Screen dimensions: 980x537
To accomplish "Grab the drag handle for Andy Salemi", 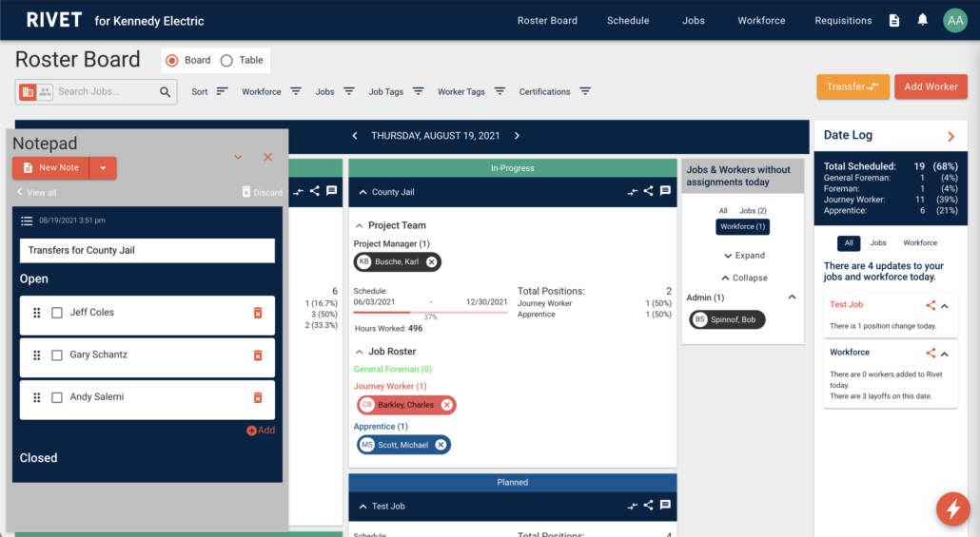I will click(x=37, y=397).
